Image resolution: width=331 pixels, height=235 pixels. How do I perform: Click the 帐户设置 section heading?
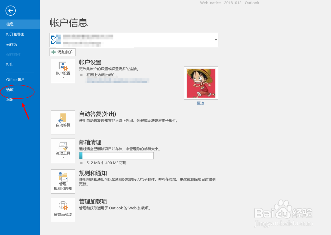click(x=90, y=62)
